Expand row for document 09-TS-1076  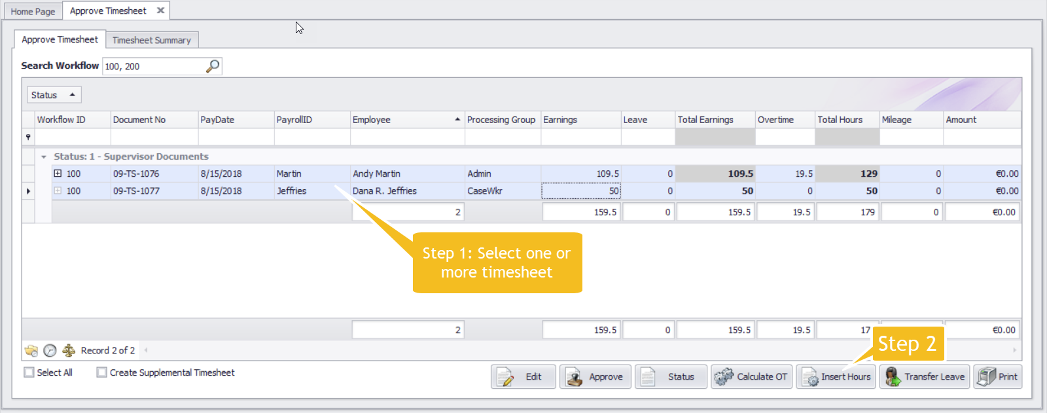(x=58, y=173)
